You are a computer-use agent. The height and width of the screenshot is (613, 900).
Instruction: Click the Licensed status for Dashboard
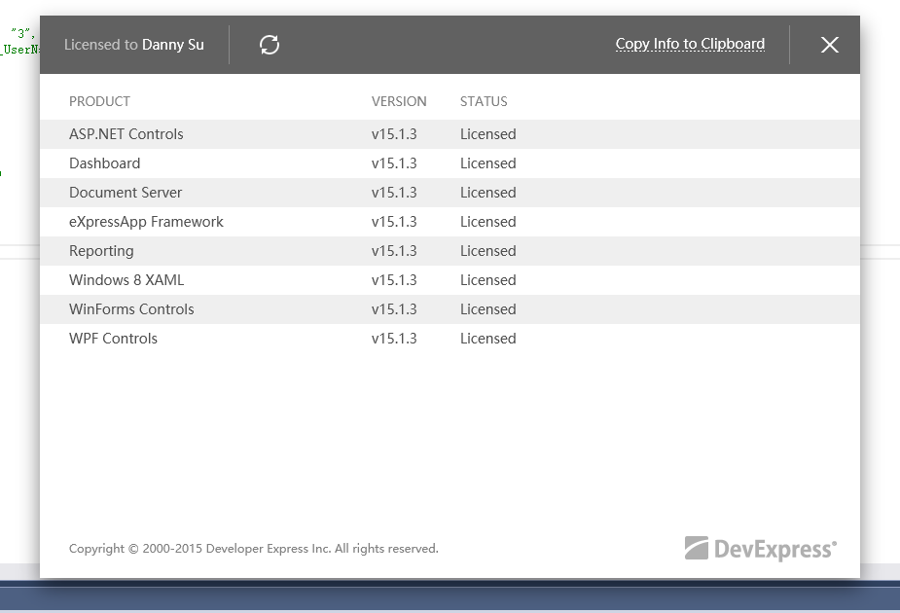[487, 163]
